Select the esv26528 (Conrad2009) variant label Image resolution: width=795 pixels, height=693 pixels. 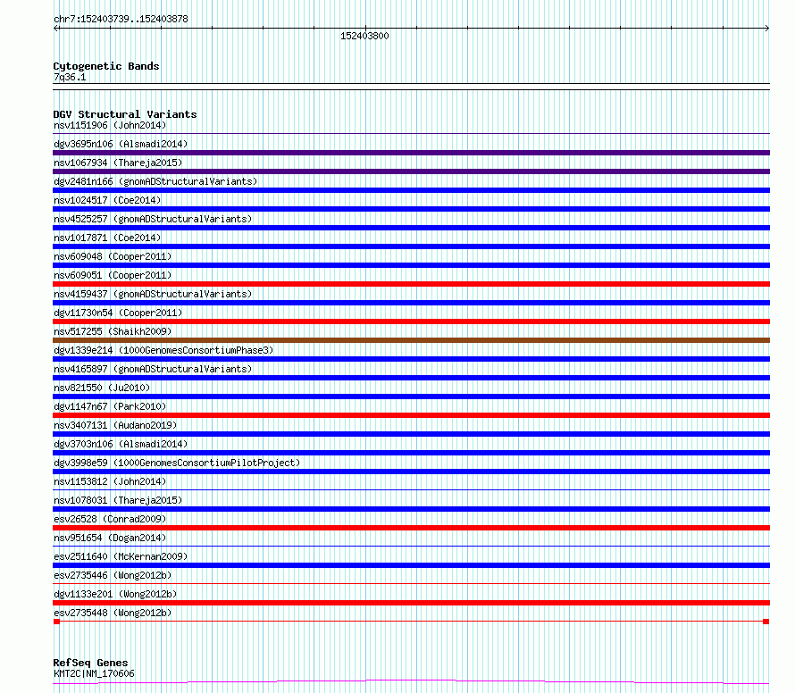110,519
